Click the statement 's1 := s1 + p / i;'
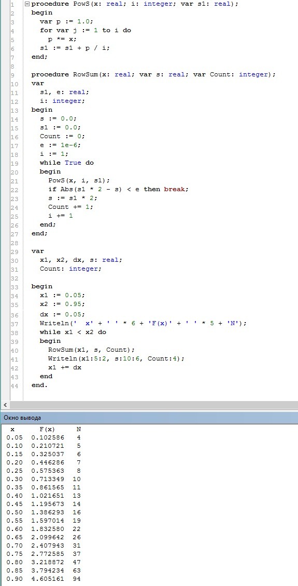The width and height of the screenshot is (298, 586). pos(75,48)
